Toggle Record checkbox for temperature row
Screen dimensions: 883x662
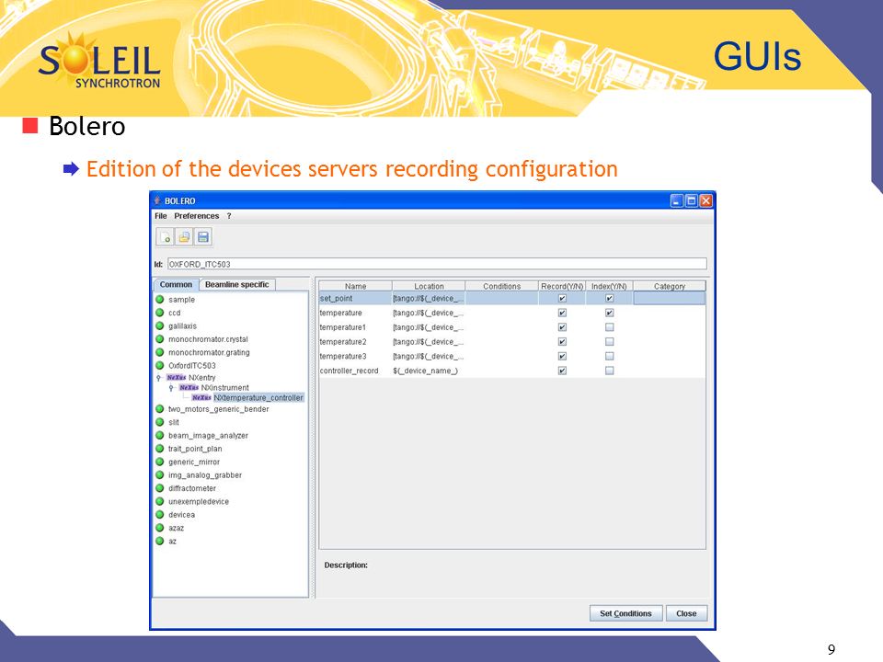point(562,313)
